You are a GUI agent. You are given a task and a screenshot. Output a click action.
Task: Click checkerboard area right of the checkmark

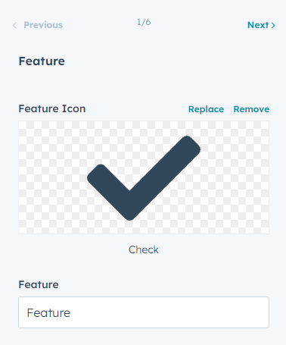pos(235,177)
